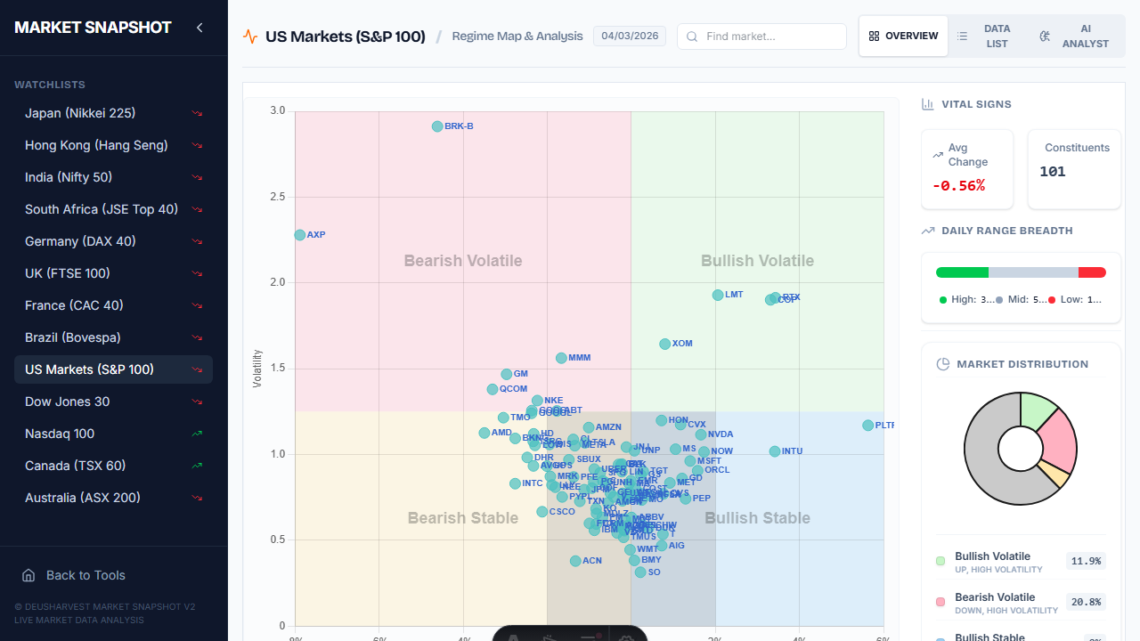Collapse the Market Snapshot sidebar
Image resolution: width=1140 pixels, height=641 pixels.
(x=199, y=28)
